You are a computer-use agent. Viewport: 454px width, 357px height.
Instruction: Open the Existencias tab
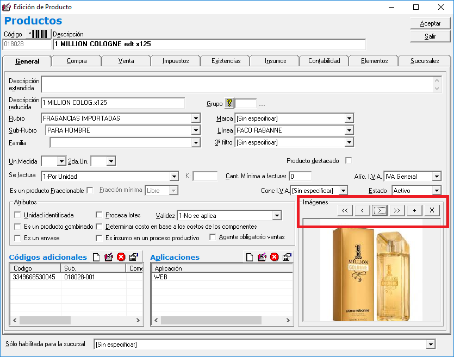226,61
